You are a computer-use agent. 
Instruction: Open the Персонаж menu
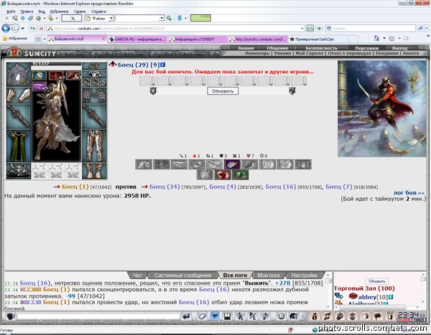[366, 48]
